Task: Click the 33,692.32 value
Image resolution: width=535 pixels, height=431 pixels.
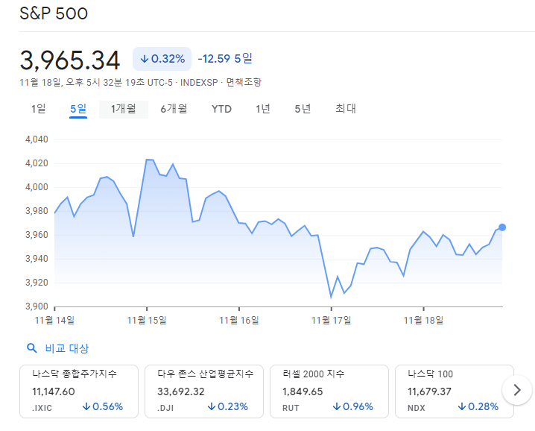Action: [x=181, y=391]
